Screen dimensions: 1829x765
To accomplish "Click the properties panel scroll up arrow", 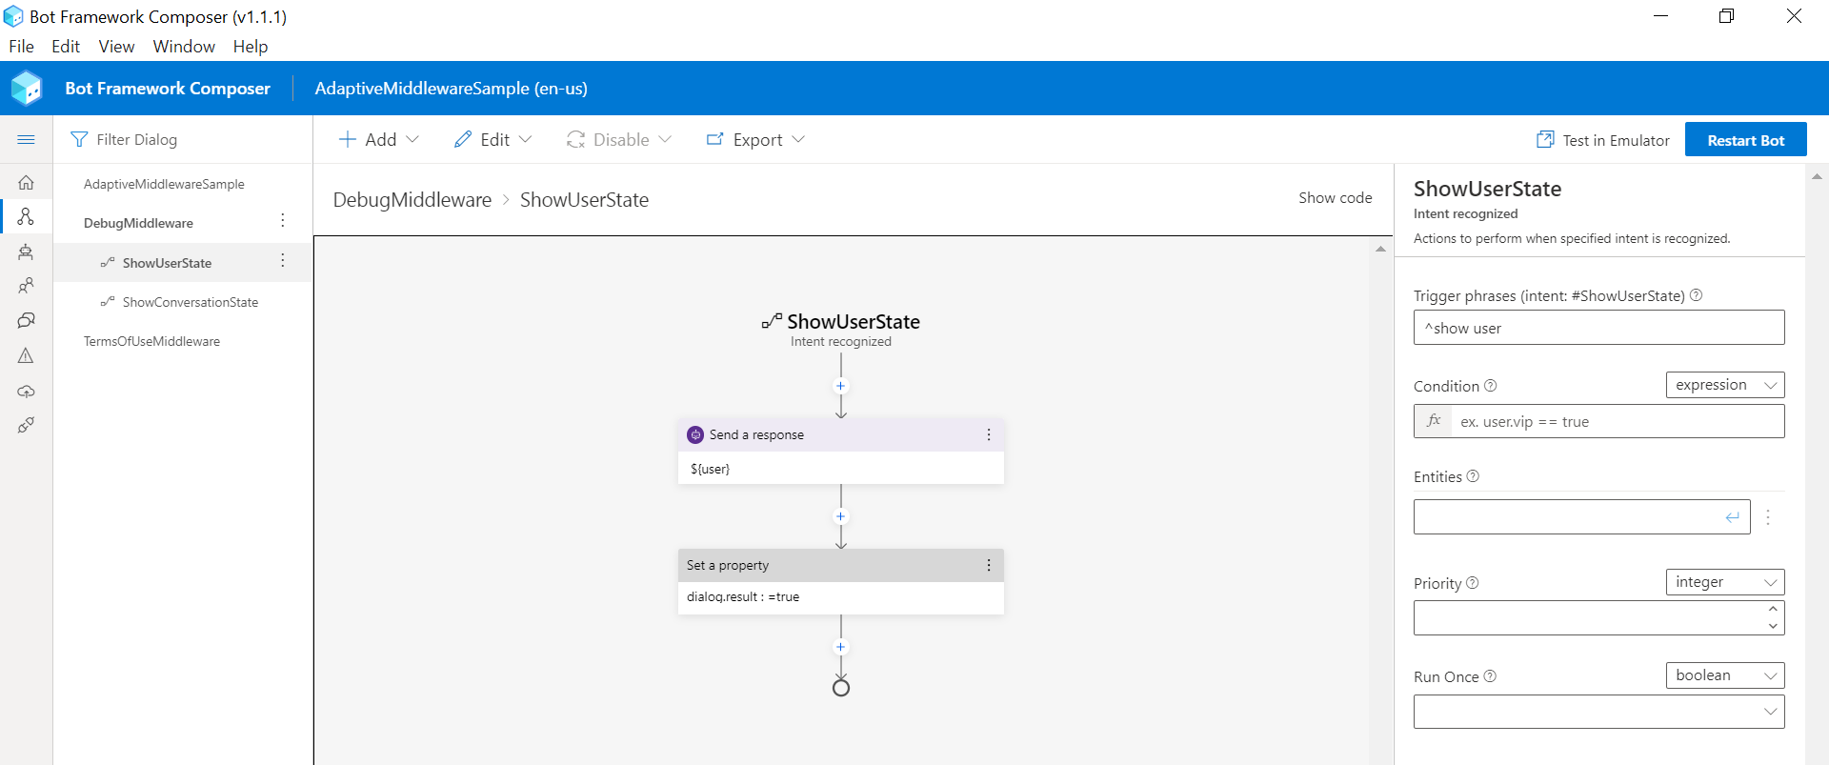I will (x=1817, y=176).
